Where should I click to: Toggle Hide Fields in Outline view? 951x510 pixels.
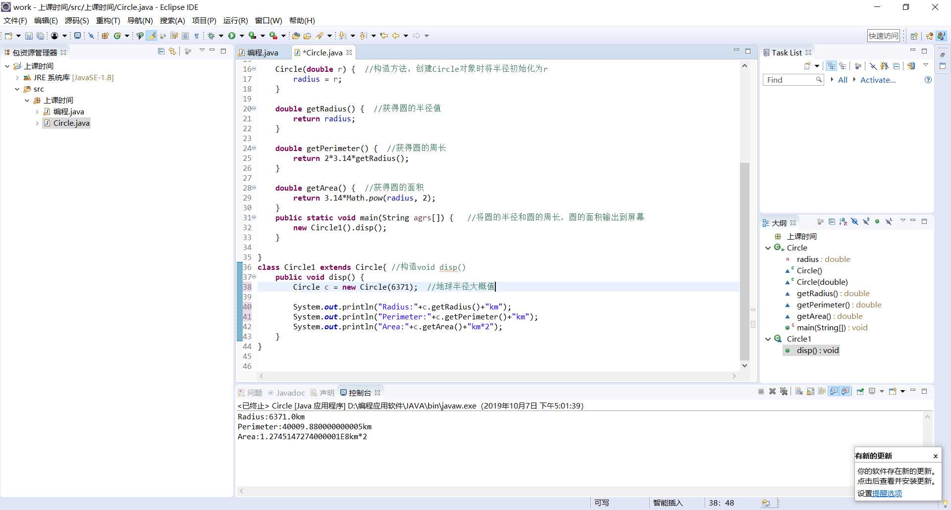854,222
